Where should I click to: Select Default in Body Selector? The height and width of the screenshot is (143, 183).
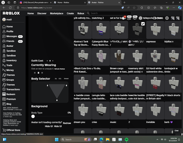(66, 79)
